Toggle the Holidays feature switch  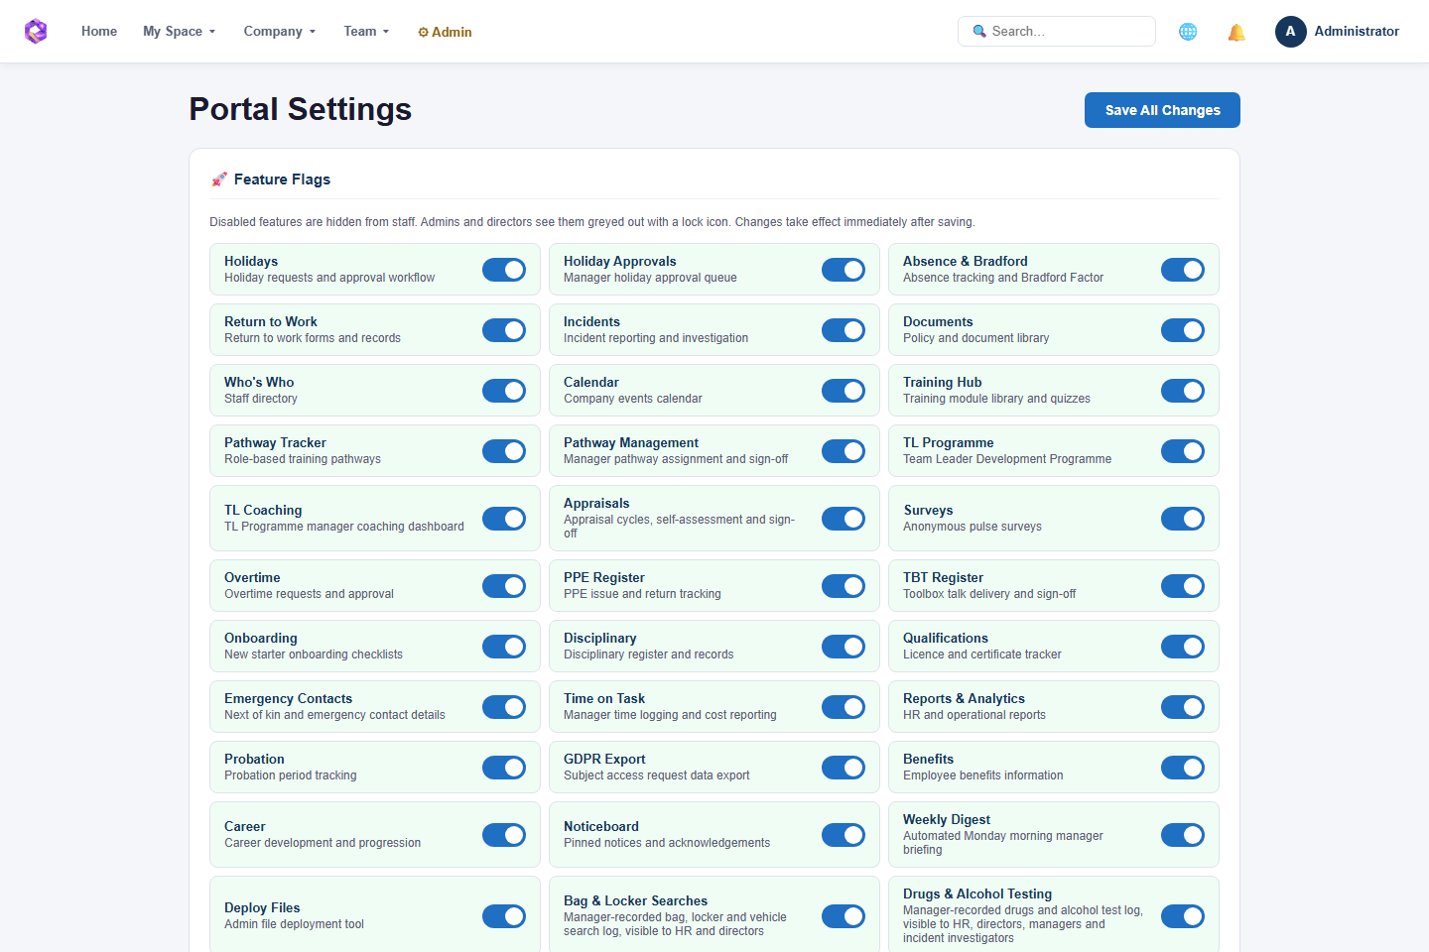(x=504, y=270)
